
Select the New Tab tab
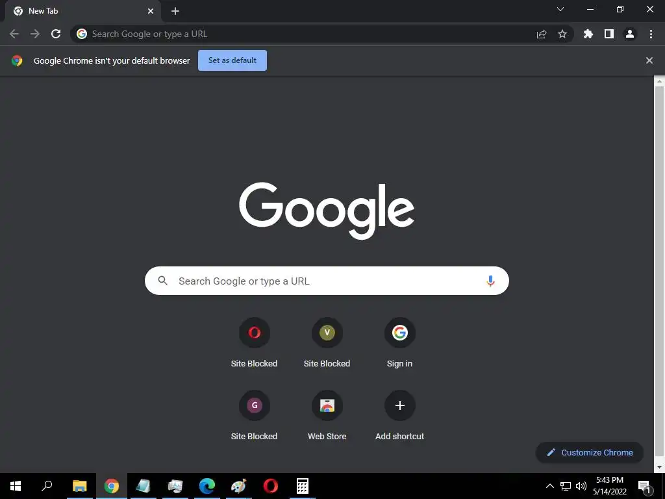coord(82,11)
